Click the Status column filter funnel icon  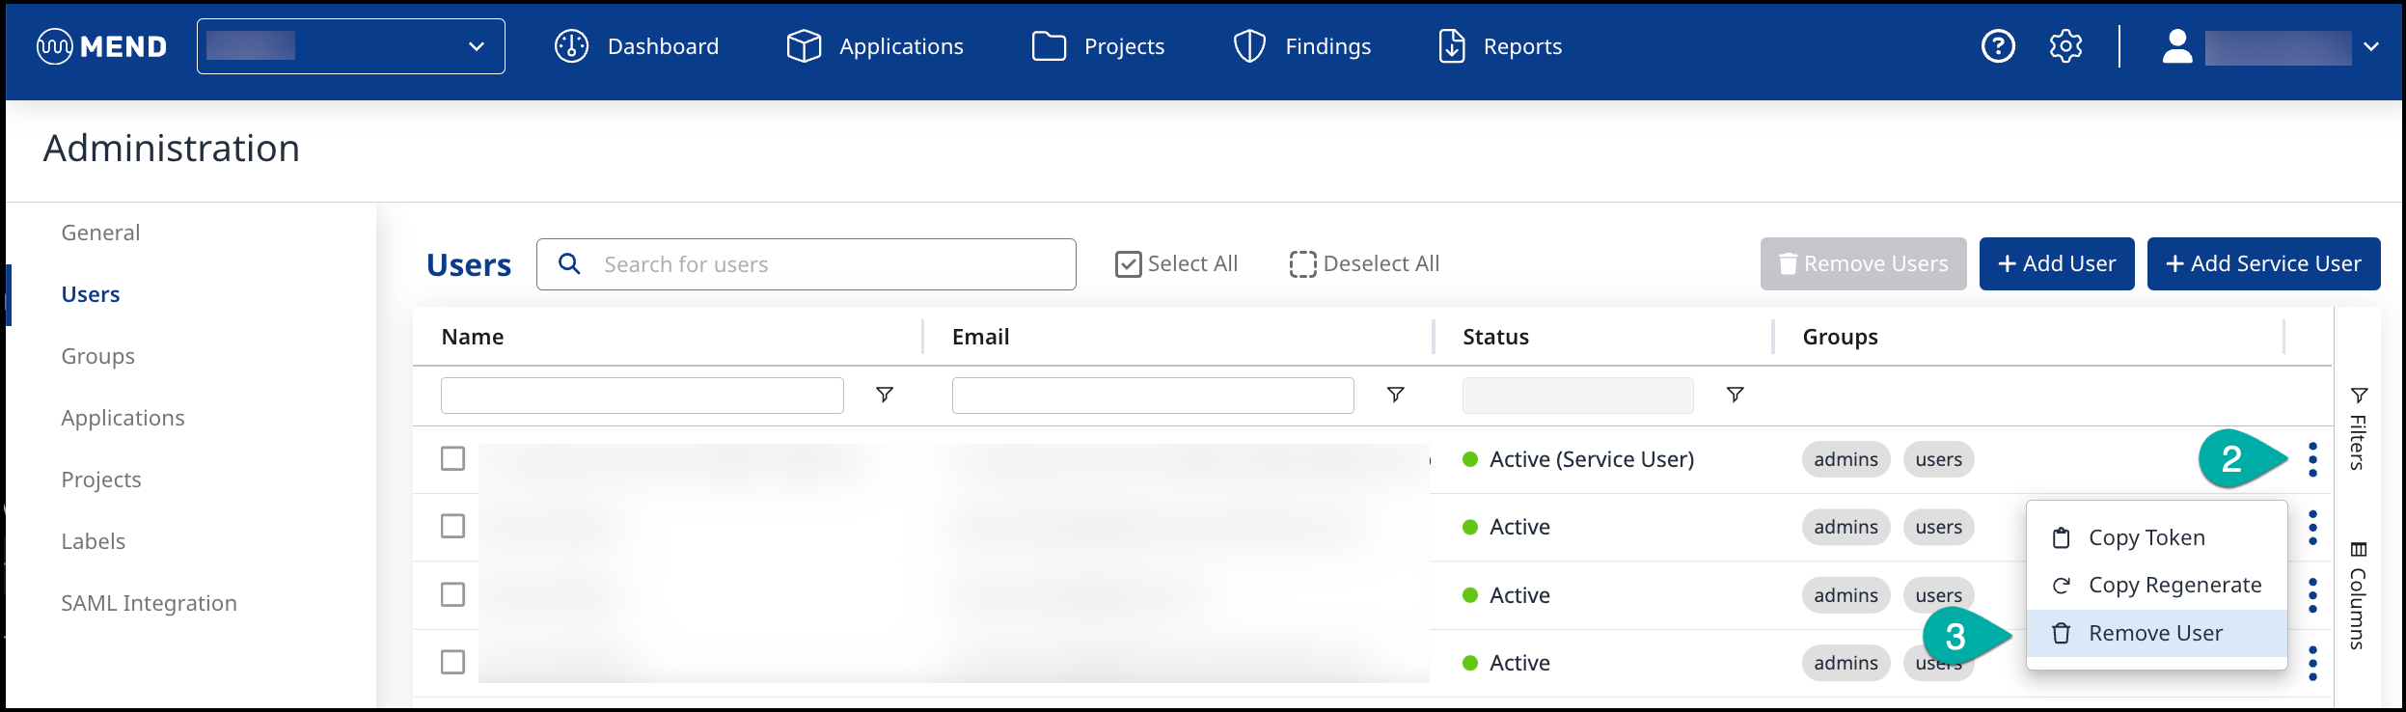click(1735, 395)
